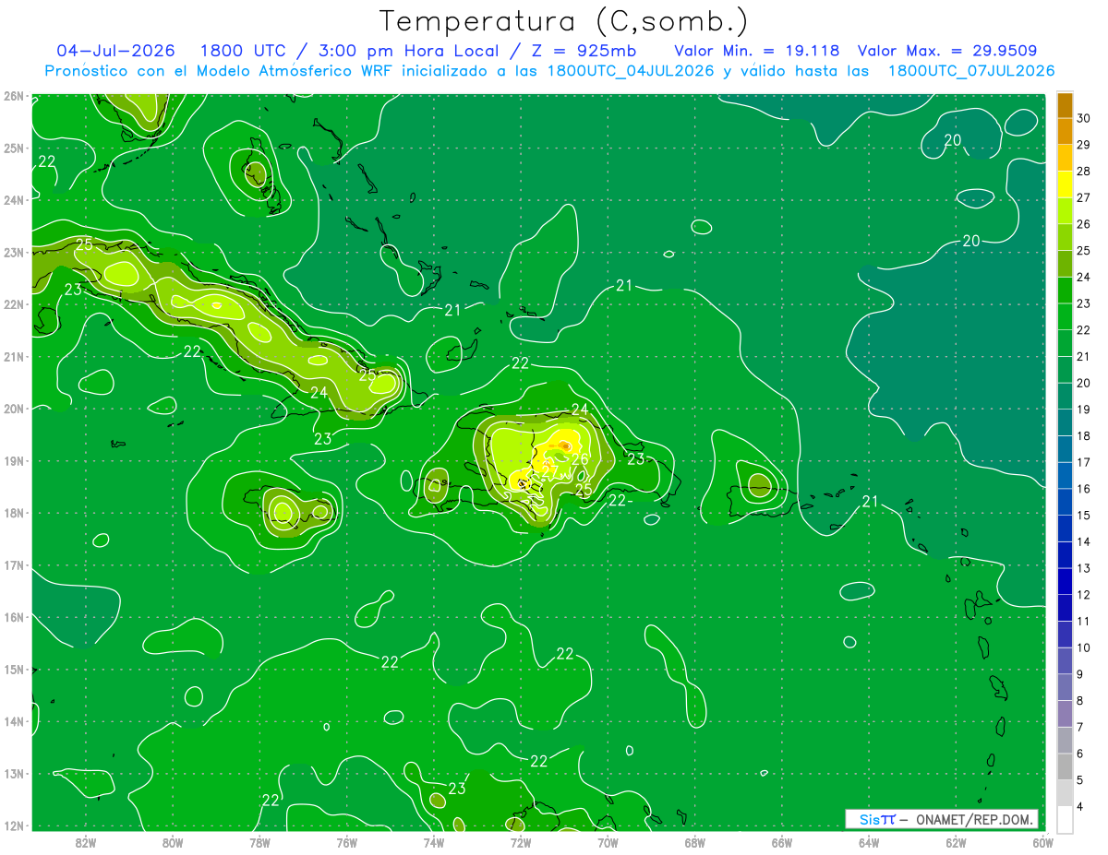Click the 68W longitude axis label
The image size is (1108, 855).
point(695,842)
